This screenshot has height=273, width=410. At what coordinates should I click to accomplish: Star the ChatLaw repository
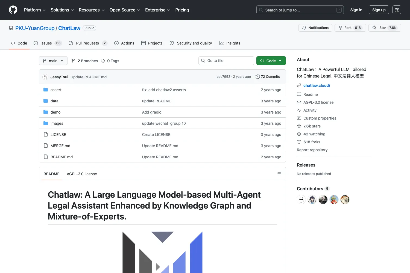(x=385, y=28)
